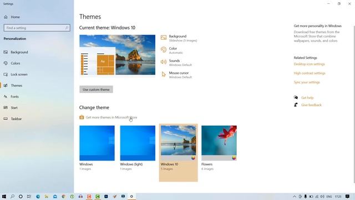Click the Get help link
The image size is (355, 200).
(307, 98)
